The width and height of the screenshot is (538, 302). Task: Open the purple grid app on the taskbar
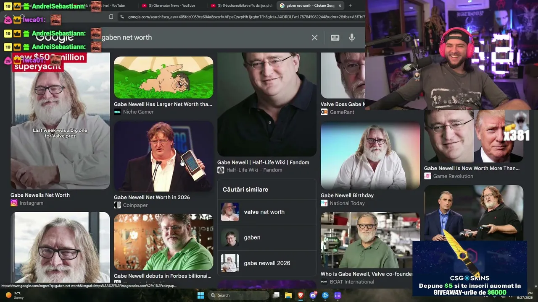point(338,295)
